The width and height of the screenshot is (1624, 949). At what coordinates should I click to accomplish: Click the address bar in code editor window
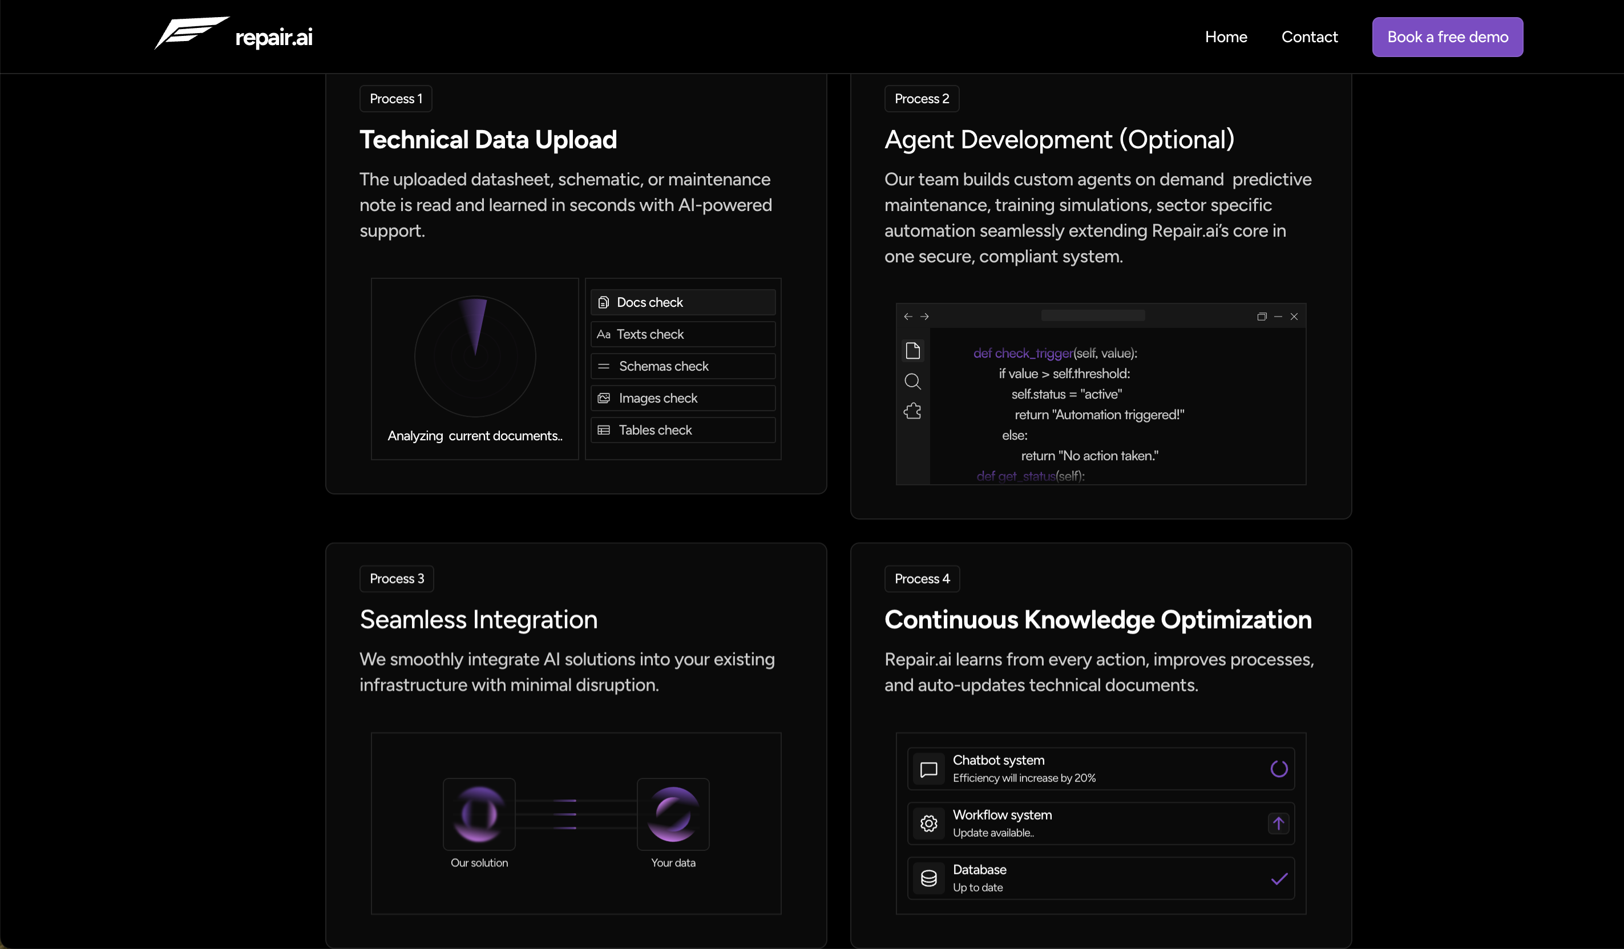(x=1093, y=316)
